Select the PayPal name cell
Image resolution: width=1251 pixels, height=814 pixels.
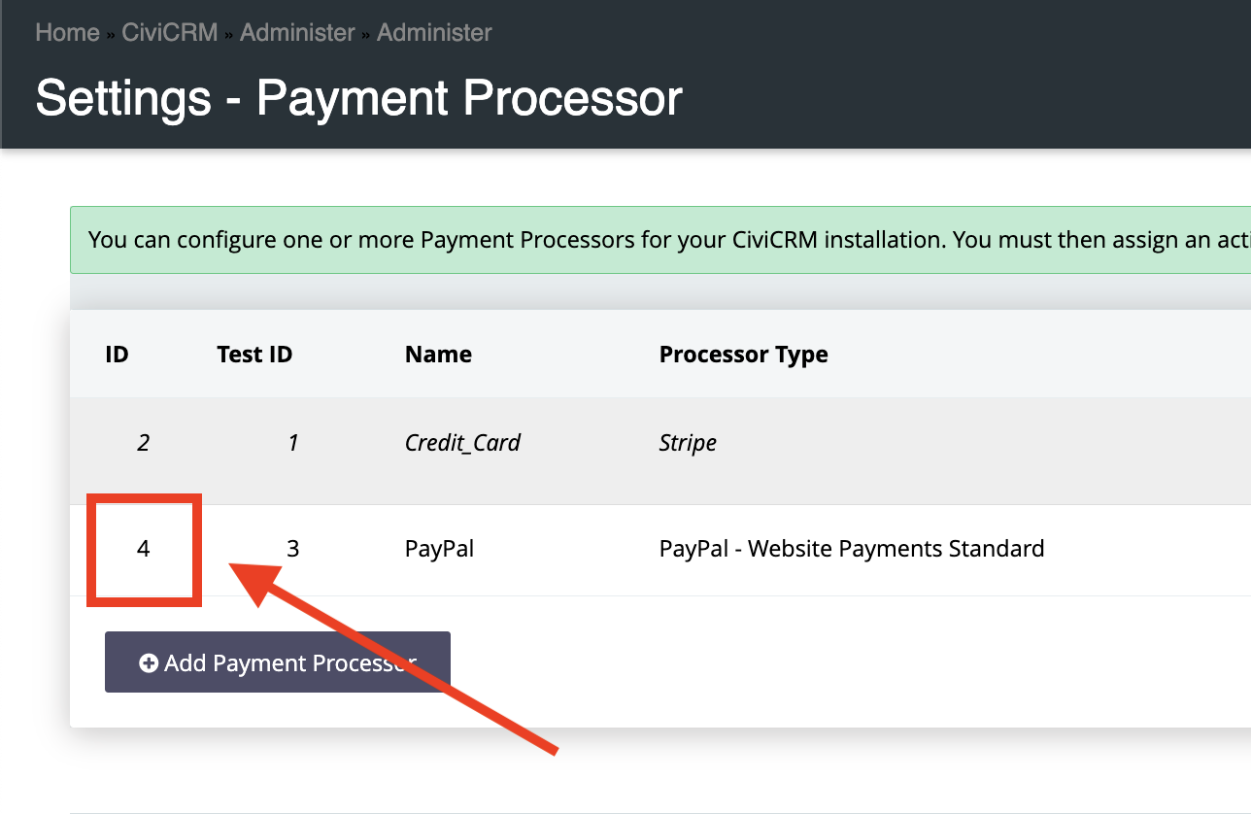click(x=439, y=549)
